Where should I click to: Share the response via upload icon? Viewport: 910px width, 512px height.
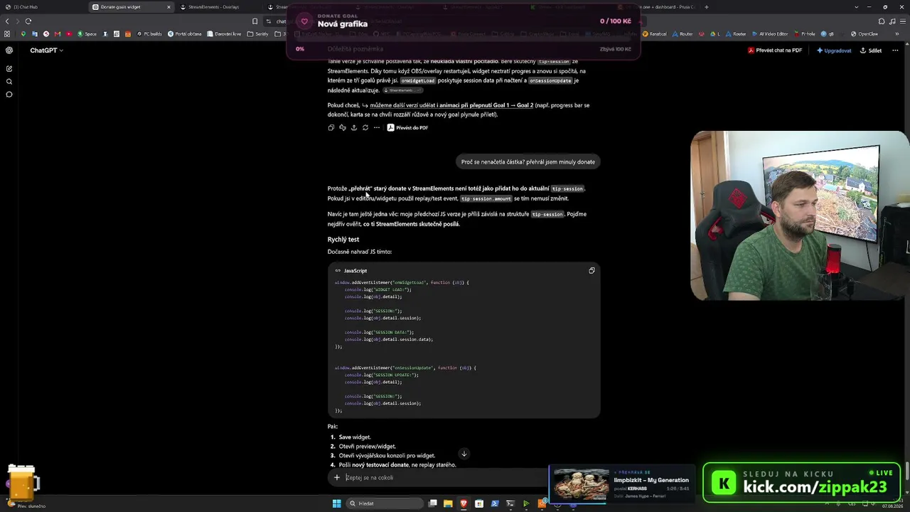tap(354, 128)
